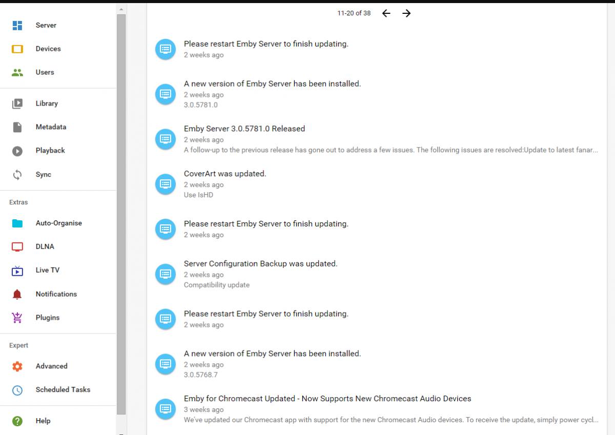Open Plugins label in sidebar
The width and height of the screenshot is (615, 435).
click(x=48, y=318)
